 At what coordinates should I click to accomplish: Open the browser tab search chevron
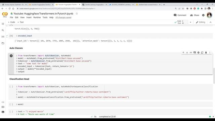tap(197, 4)
